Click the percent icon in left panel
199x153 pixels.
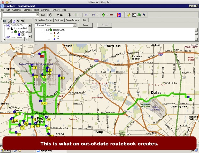23,21
